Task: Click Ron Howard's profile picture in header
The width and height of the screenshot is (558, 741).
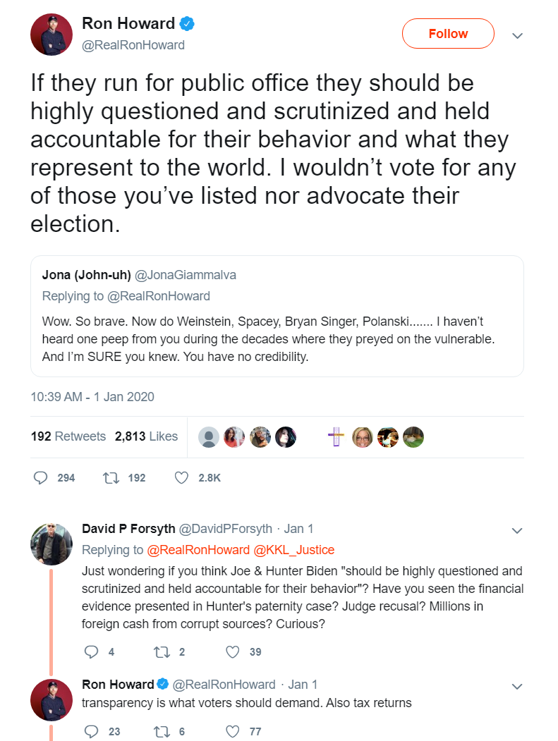Action: (x=51, y=34)
